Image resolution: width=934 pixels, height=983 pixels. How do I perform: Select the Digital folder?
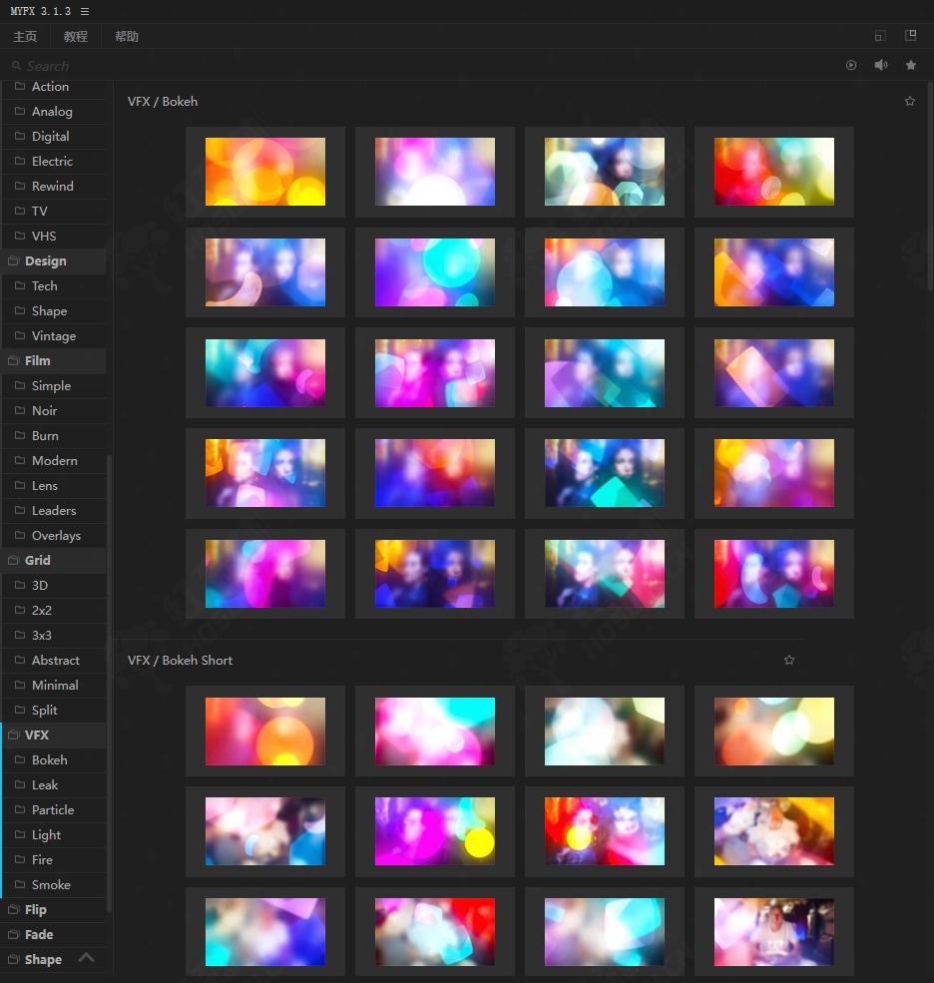[x=54, y=136]
